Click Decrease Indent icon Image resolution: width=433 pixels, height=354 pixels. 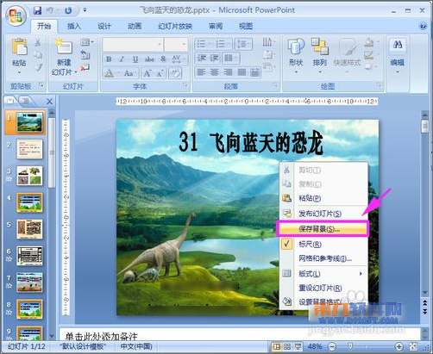202,59
